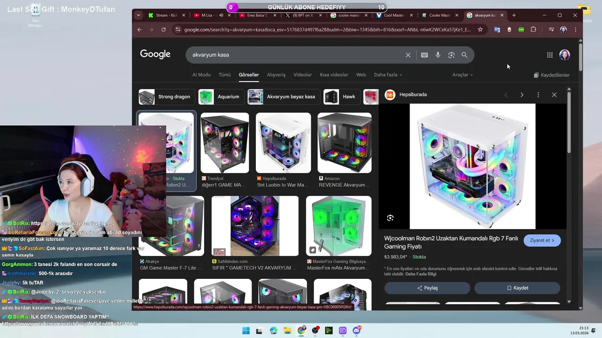Click the search query input field
Viewport: 602px width, 338px height.
point(296,55)
